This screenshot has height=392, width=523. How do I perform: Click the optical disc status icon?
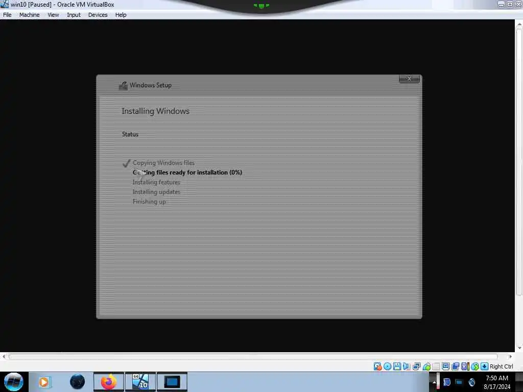387,366
